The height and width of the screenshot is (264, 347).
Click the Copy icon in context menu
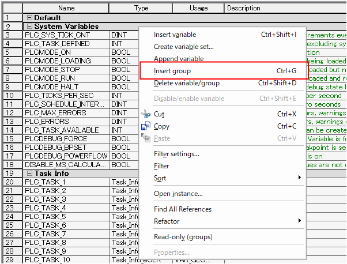point(146,126)
